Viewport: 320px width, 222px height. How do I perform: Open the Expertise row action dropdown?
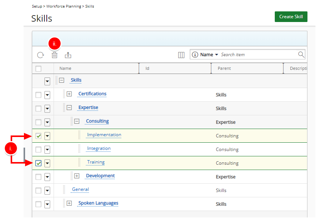click(x=48, y=109)
